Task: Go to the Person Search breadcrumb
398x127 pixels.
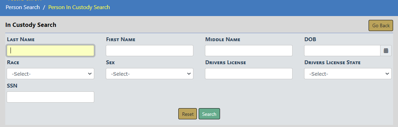Action: click(23, 7)
